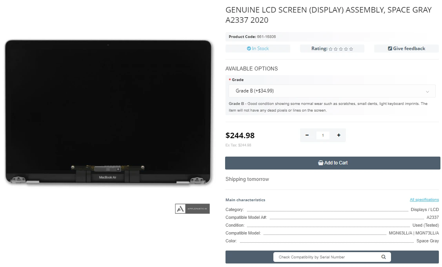Open the All specifications link
442x267 pixels.
pos(424,199)
